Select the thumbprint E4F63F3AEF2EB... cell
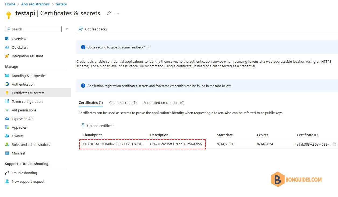Viewport: 338px width, 197px height. pyautogui.click(x=113, y=144)
